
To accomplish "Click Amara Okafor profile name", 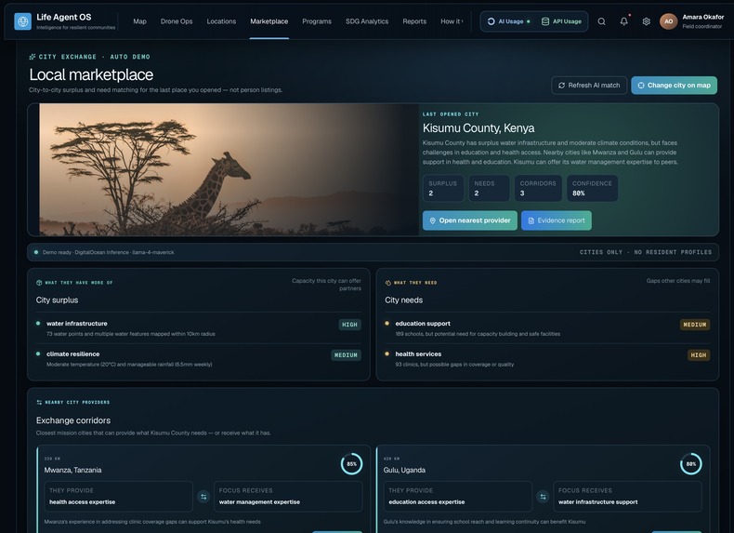I will tap(703, 17).
